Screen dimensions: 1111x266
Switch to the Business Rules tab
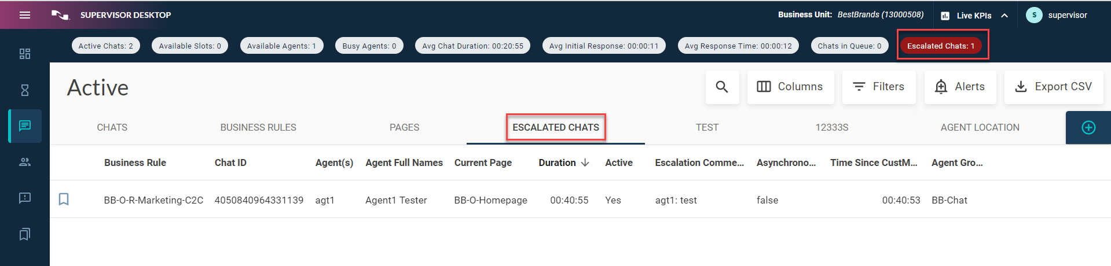tap(258, 127)
